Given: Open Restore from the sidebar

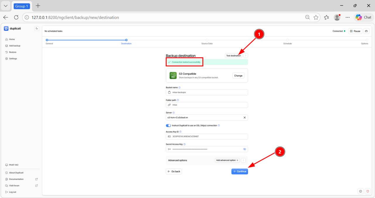Looking at the screenshot, I should (13, 52).
